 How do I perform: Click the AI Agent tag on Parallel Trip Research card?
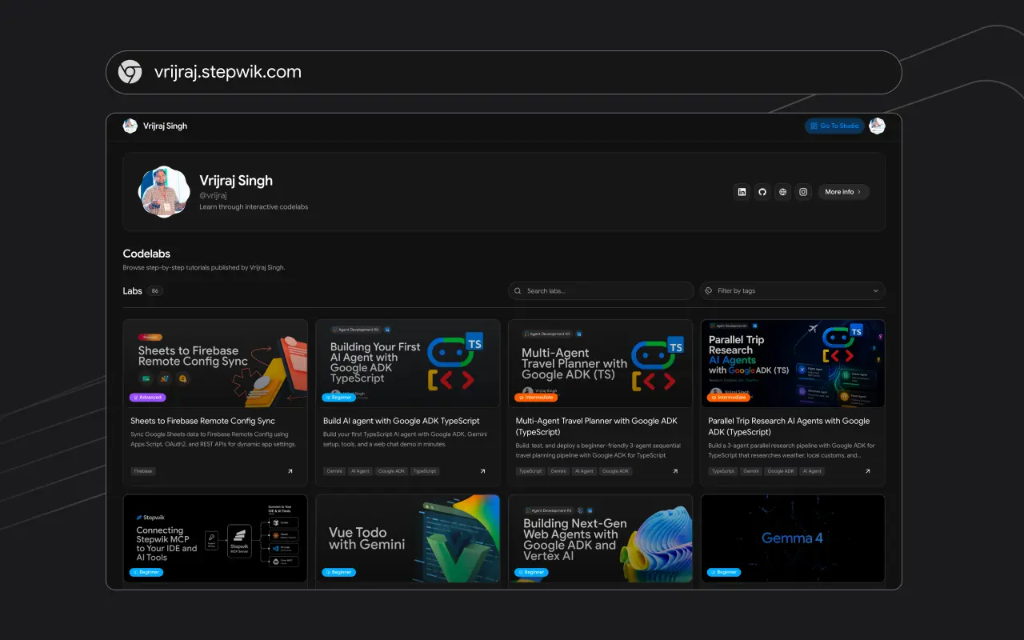click(813, 471)
